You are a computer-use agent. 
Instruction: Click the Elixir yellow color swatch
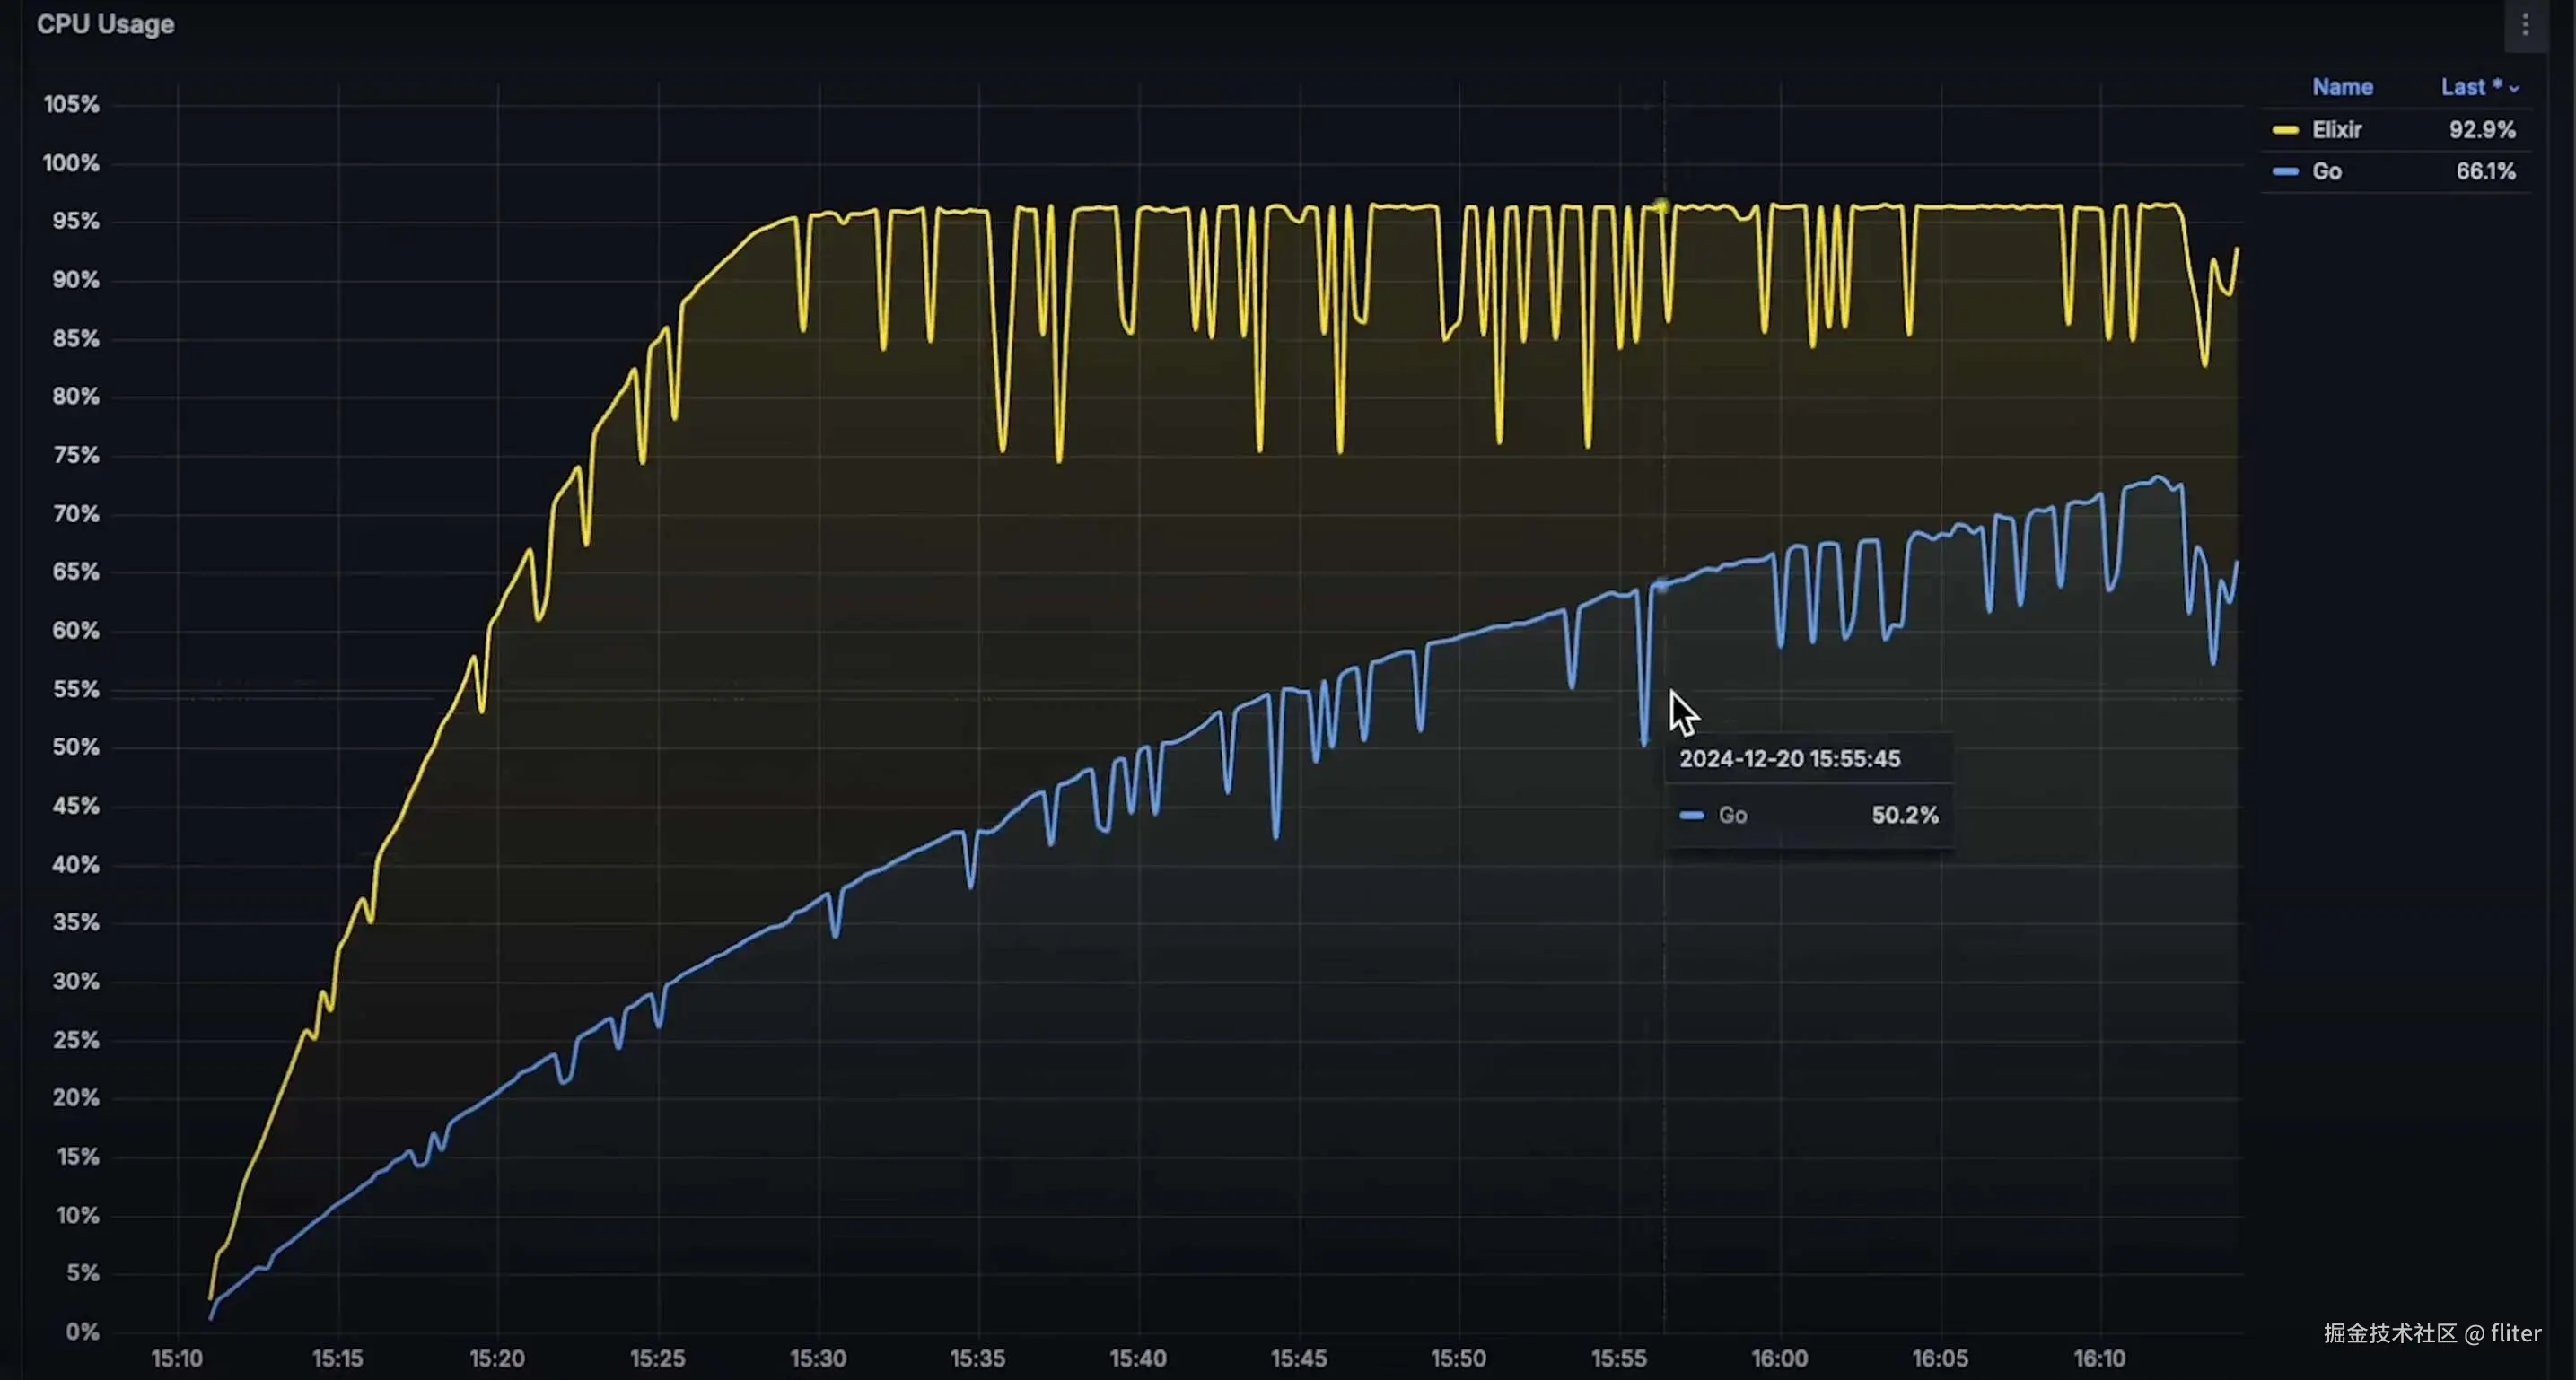[x=2284, y=130]
